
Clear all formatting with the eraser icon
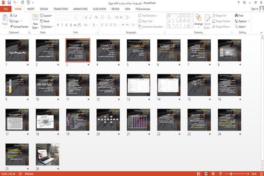pyautogui.click(x=96, y=17)
